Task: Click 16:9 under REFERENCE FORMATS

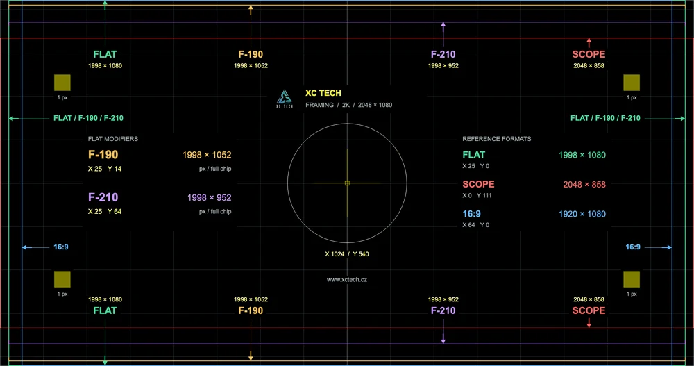Action: point(471,214)
